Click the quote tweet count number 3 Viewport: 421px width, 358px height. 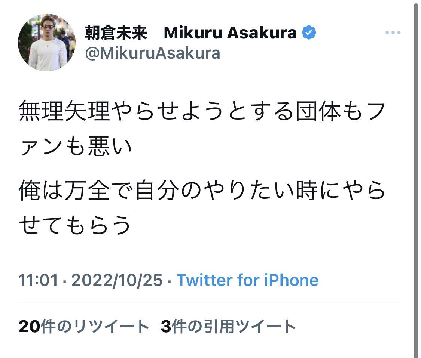166,327
